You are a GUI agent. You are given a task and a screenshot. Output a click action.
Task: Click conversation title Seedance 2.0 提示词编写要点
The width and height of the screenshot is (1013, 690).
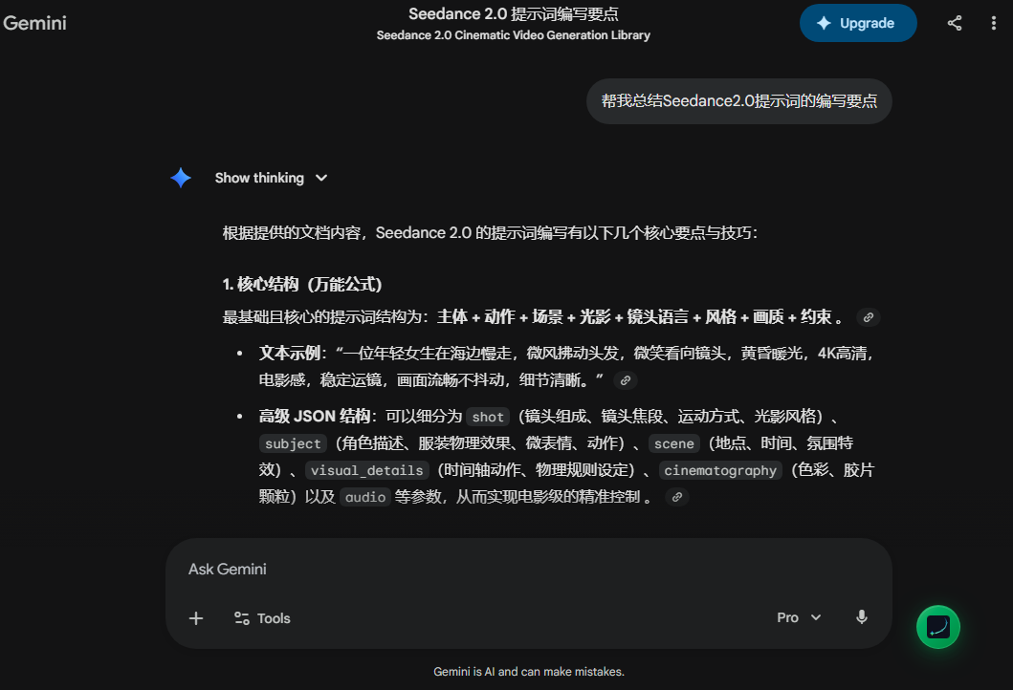[514, 14]
